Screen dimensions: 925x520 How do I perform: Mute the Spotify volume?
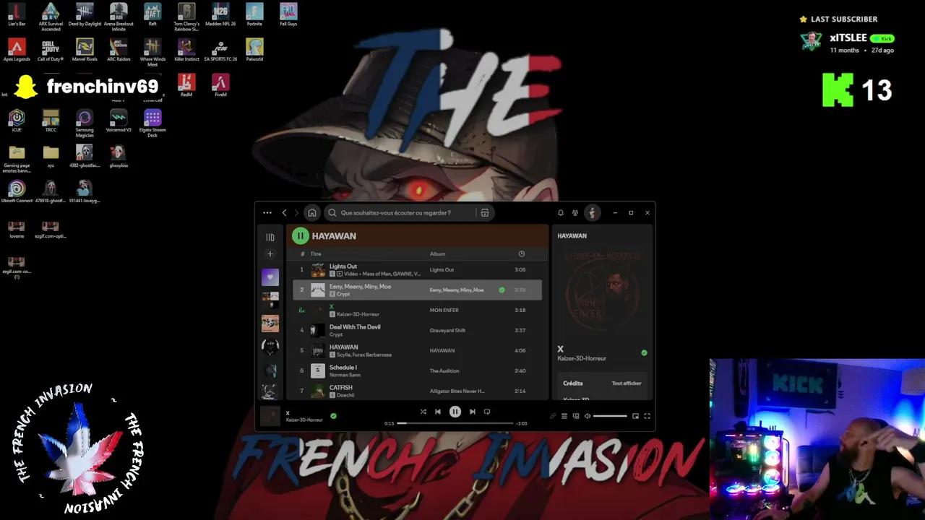tap(588, 416)
